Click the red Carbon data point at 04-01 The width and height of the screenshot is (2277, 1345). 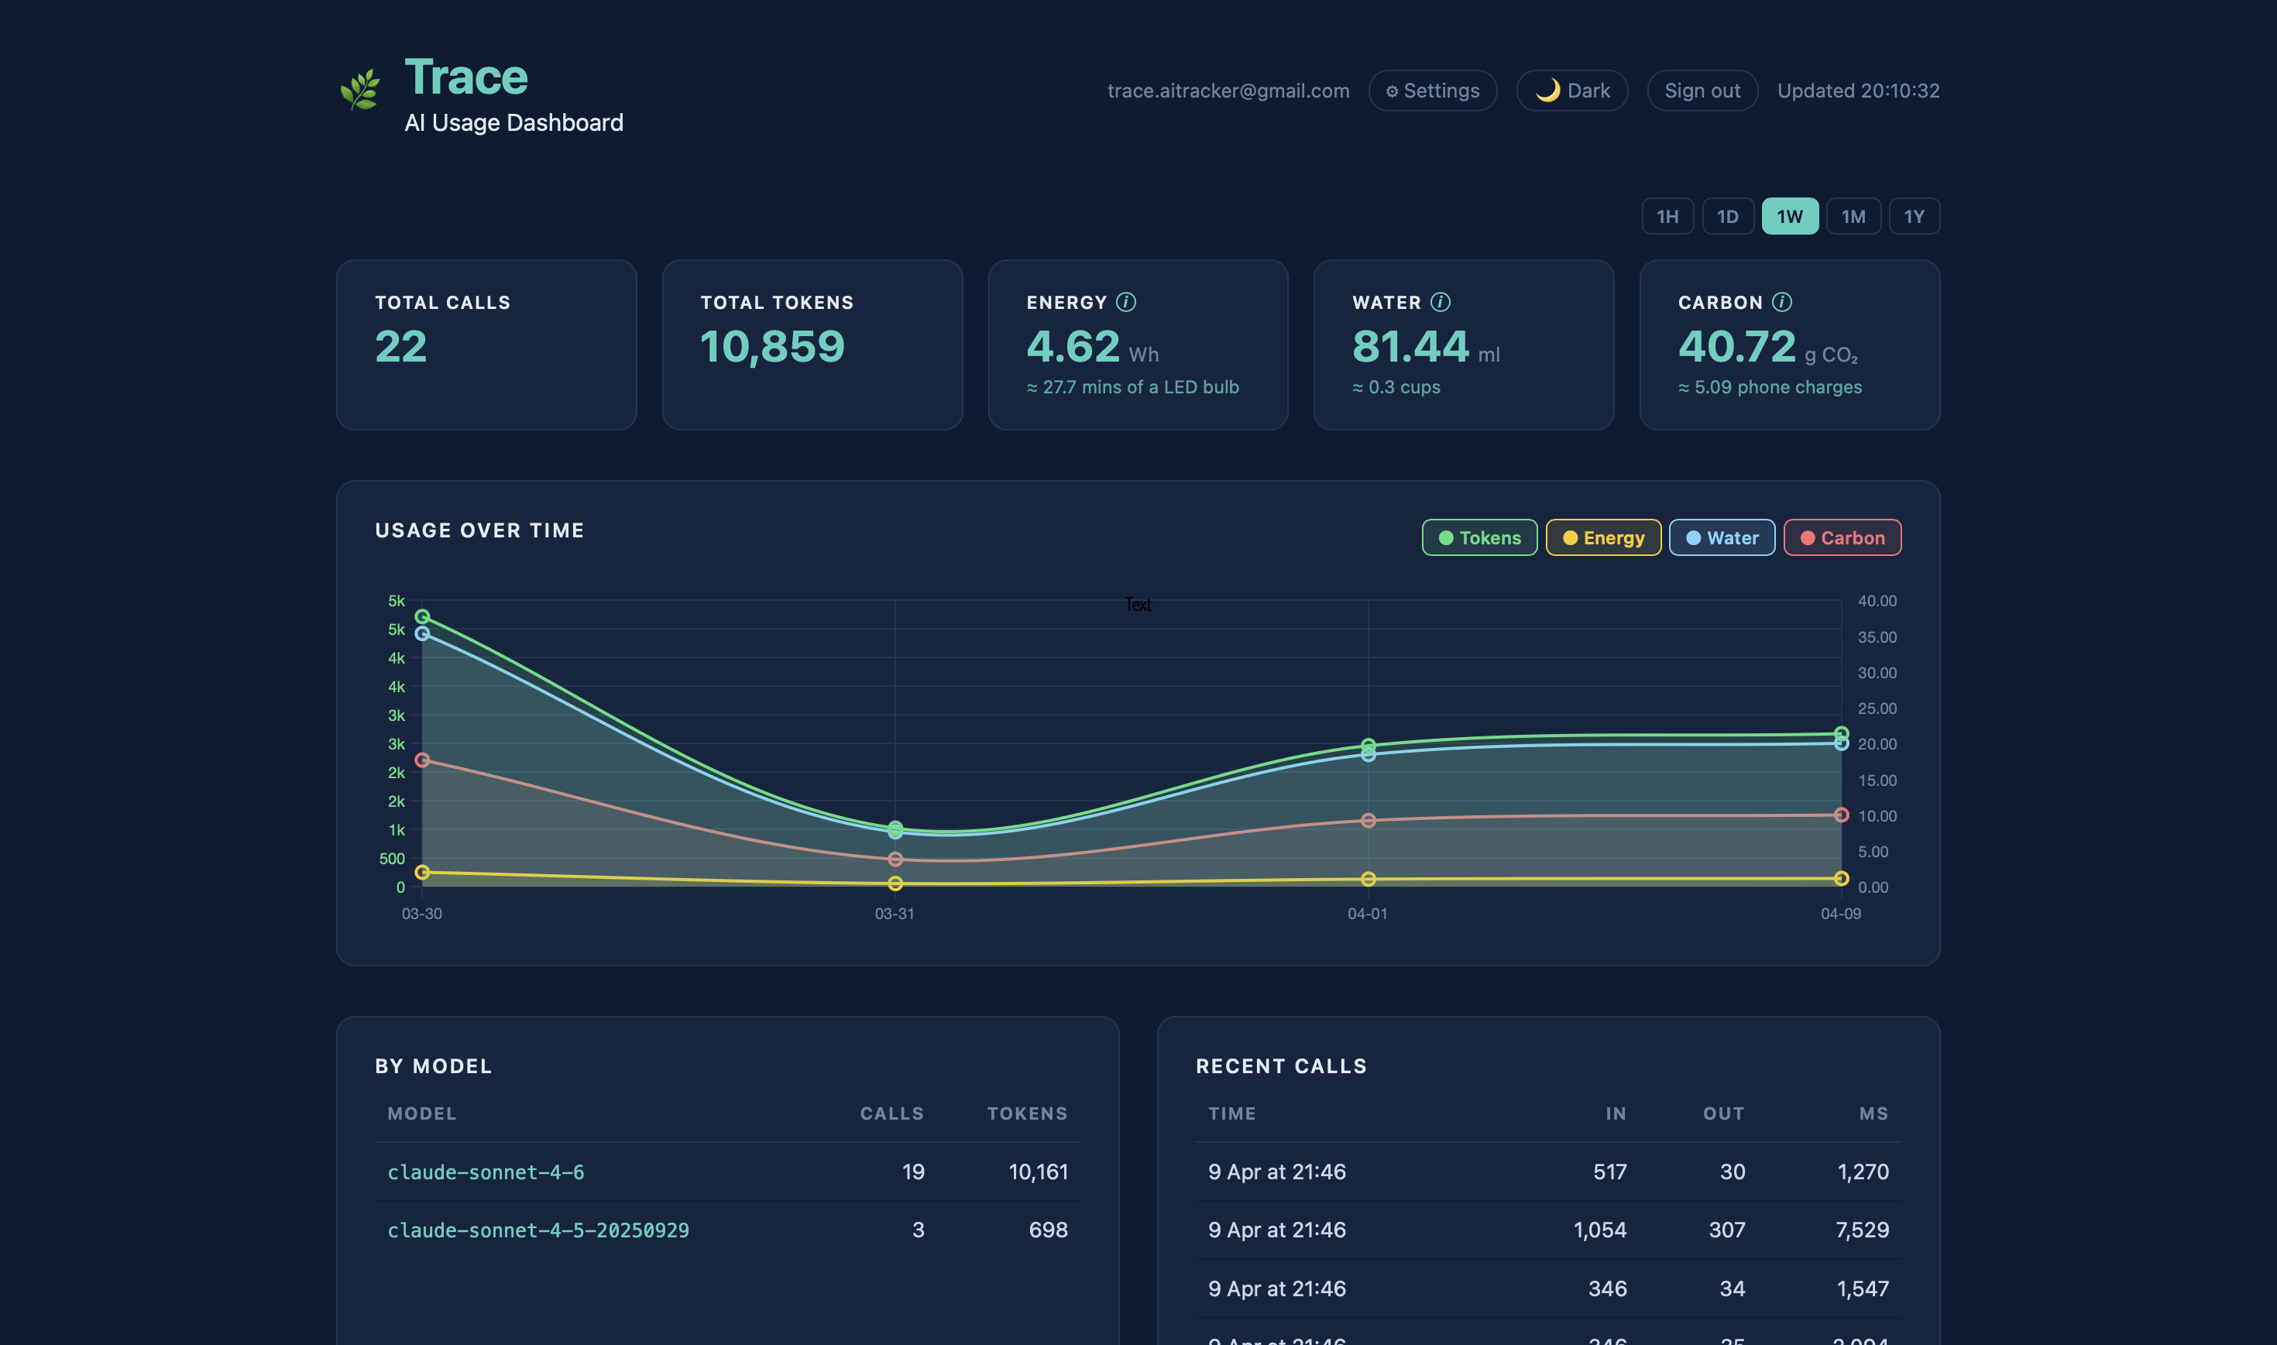click(x=1369, y=820)
